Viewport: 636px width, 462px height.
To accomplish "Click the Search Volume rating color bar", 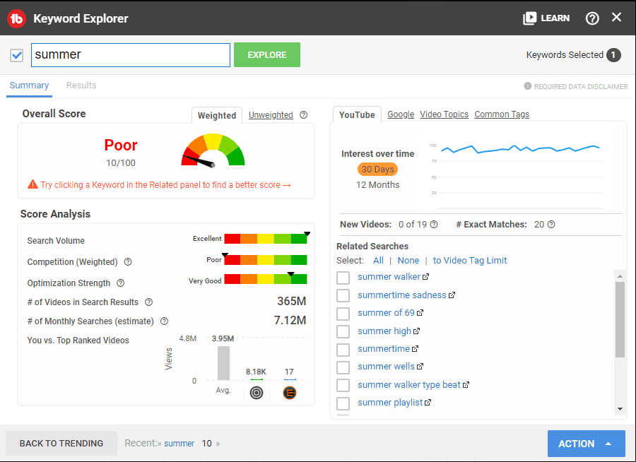I will point(266,239).
